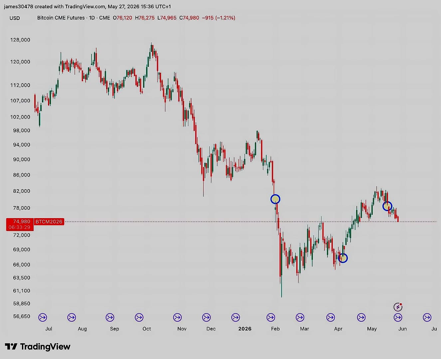Click the 06:33:29 countdown timer
This screenshot has width=441, height=359.
[x=19, y=227]
